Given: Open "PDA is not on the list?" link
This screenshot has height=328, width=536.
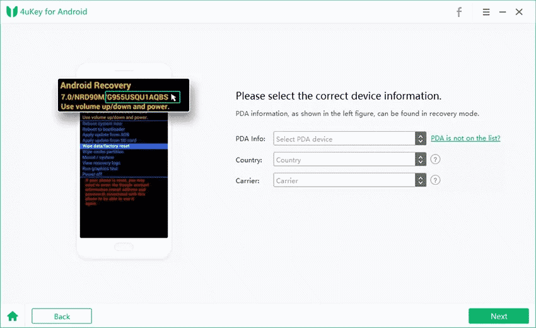Looking at the screenshot, I should tap(465, 138).
